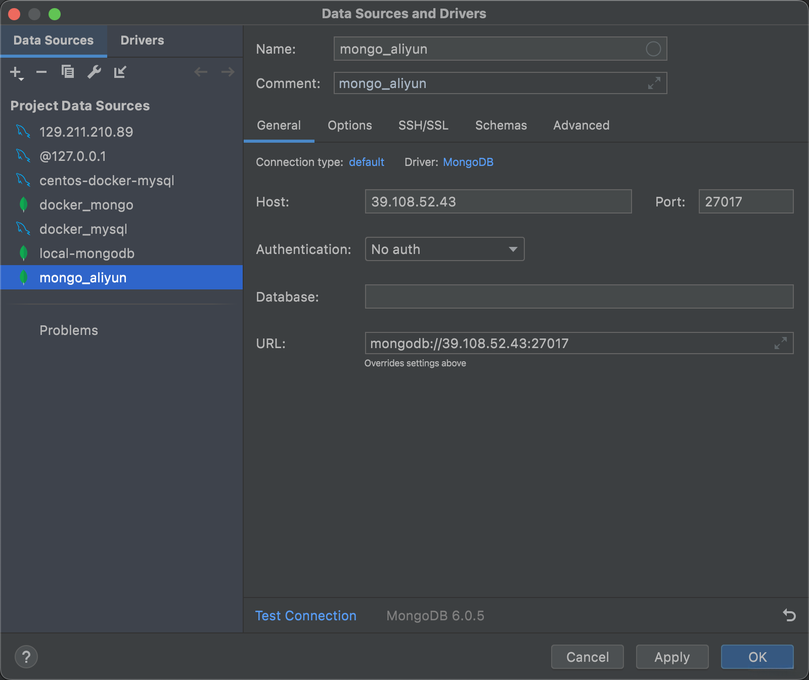Click Test Connection link
Image resolution: width=809 pixels, height=680 pixels.
[306, 616]
